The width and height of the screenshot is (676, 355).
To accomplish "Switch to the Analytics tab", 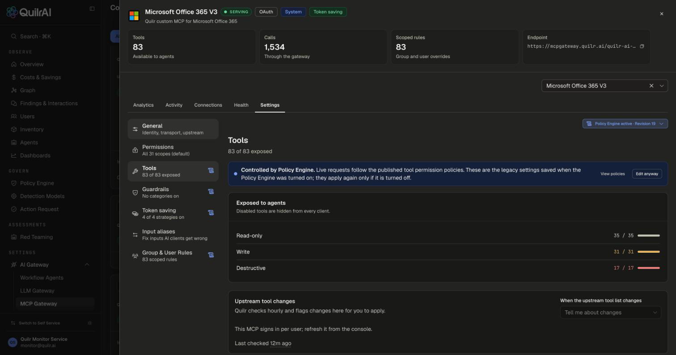I will 144,105.
